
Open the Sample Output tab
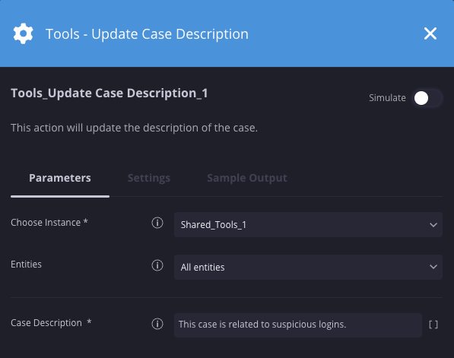[247, 178]
